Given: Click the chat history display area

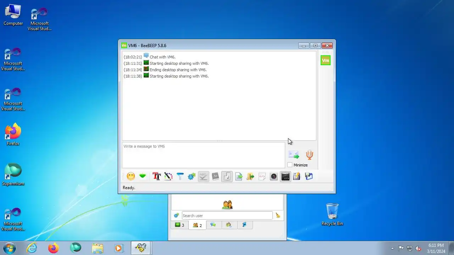Looking at the screenshot, I should click(219, 96).
